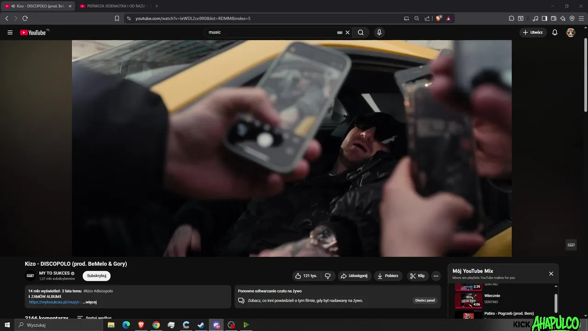Image resolution: width=588 pixels, height=331 pixels.
Task: Open the Brave VPN shield icon
Action: coord(572,18)
